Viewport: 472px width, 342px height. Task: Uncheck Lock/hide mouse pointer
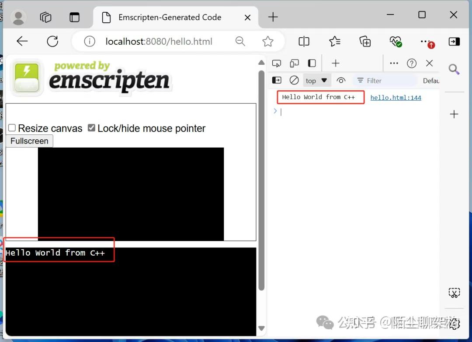[x=91, y=128]
